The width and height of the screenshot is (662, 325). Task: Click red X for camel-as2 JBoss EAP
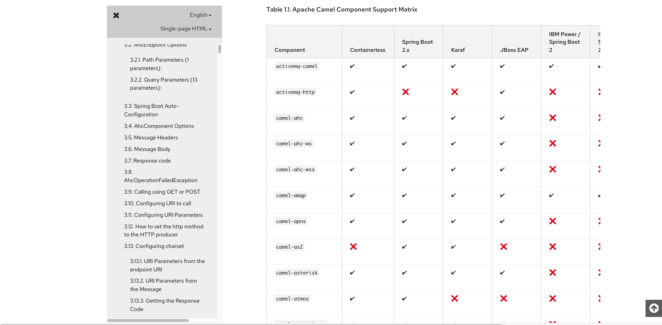[504, 247]
